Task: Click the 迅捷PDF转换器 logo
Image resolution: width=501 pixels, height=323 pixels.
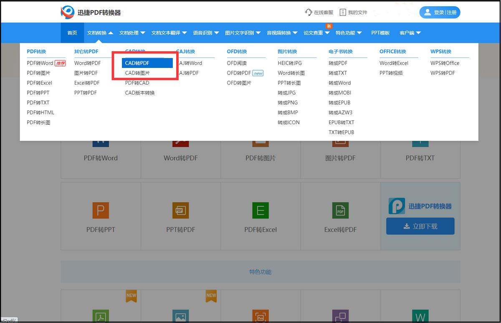Action: pyautogui.click(x=91, y=12)
